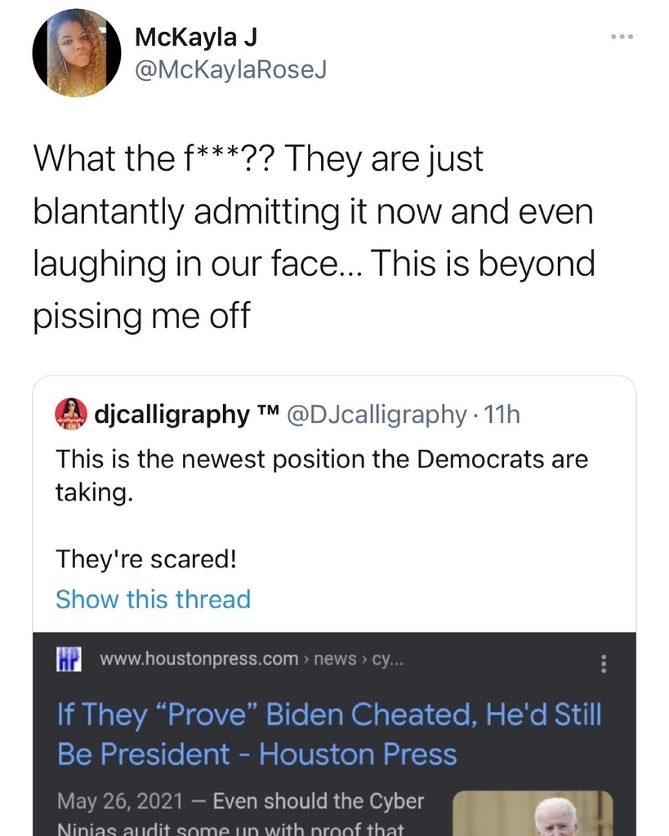The image size is (669, 836).
Task: Open the tweet's three-dot more menu
Action: [x=622, y=38]
